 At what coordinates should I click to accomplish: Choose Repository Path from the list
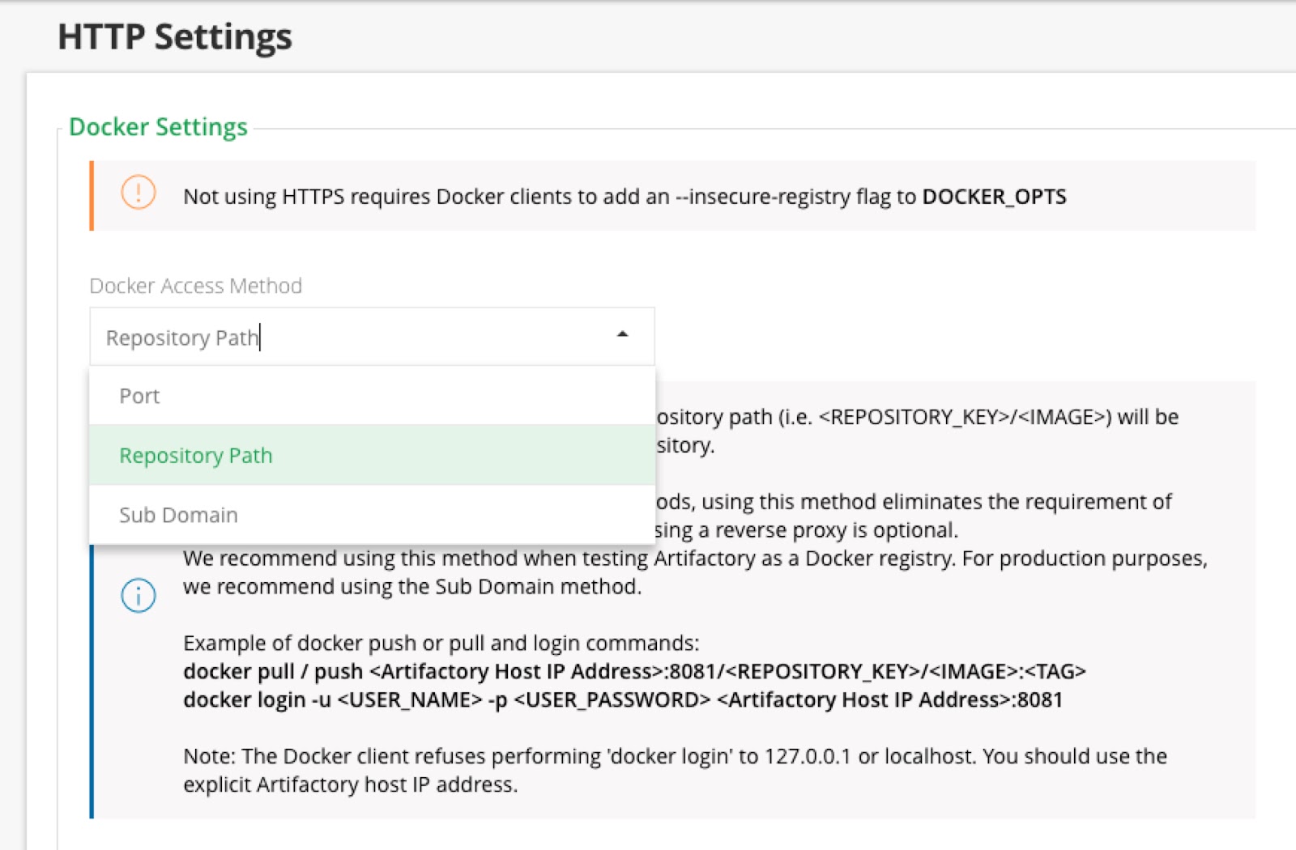pos(195,456)
